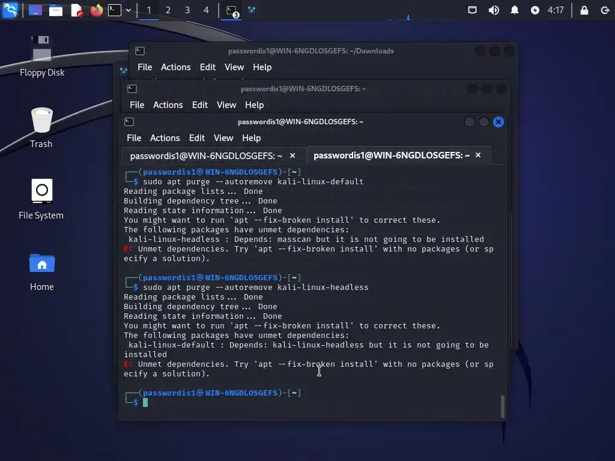Open File menu in the front terminal

134,138
